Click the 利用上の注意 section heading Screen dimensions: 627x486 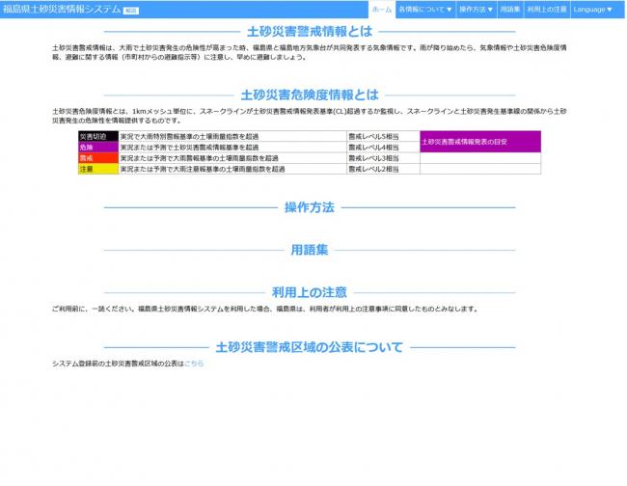pyautogui.click(x=309, y=291)
